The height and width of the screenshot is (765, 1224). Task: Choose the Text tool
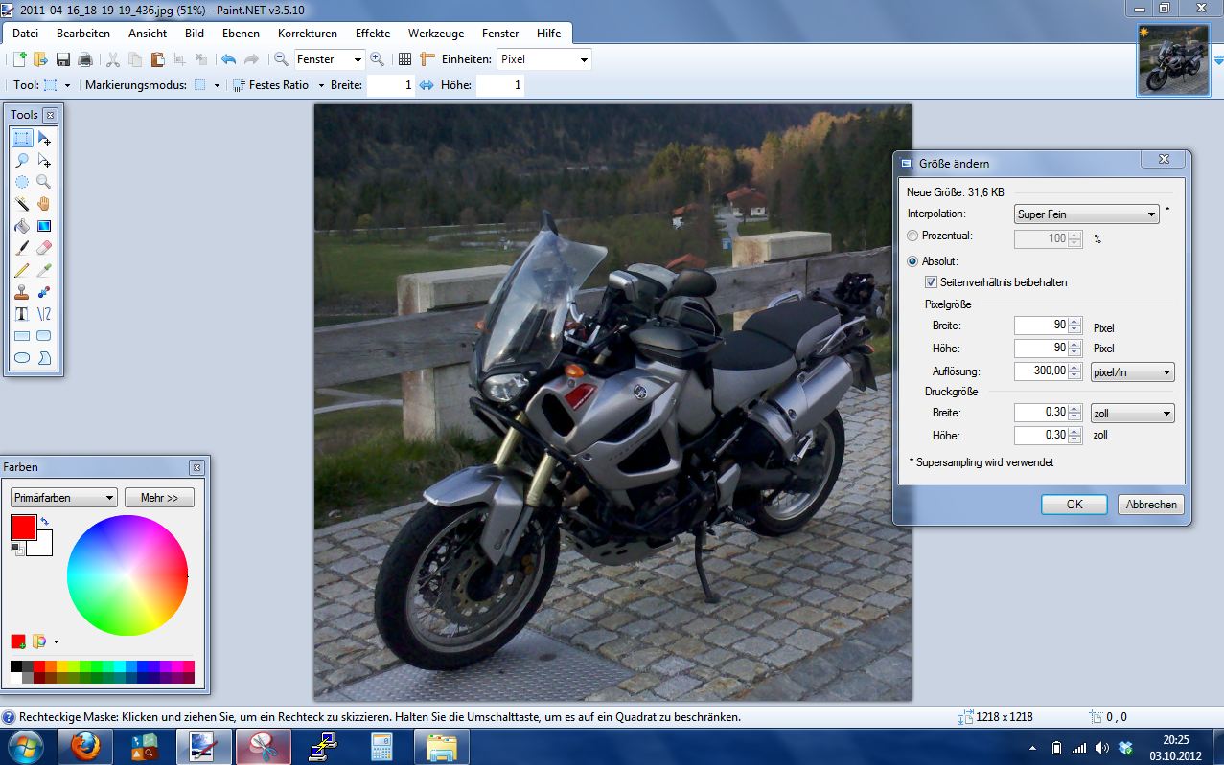click(x=22, y=314)
